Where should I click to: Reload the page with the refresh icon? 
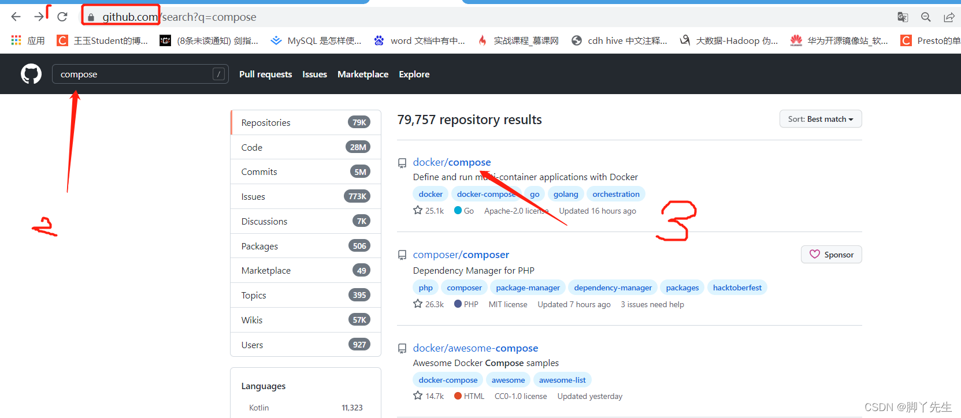62,17
